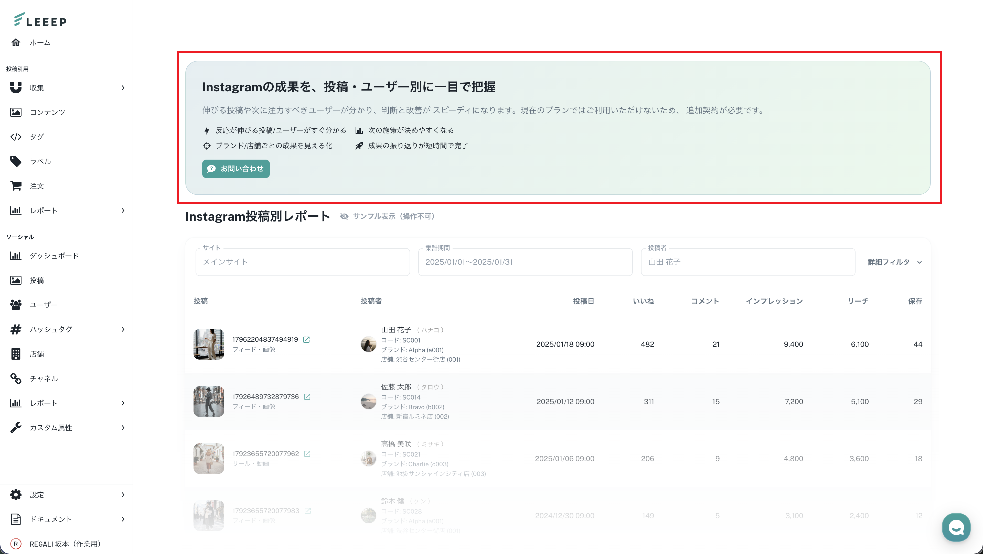Click the お問い合わせ button
The height and width of the screenshot is (554, 983).
coord(236,169)
